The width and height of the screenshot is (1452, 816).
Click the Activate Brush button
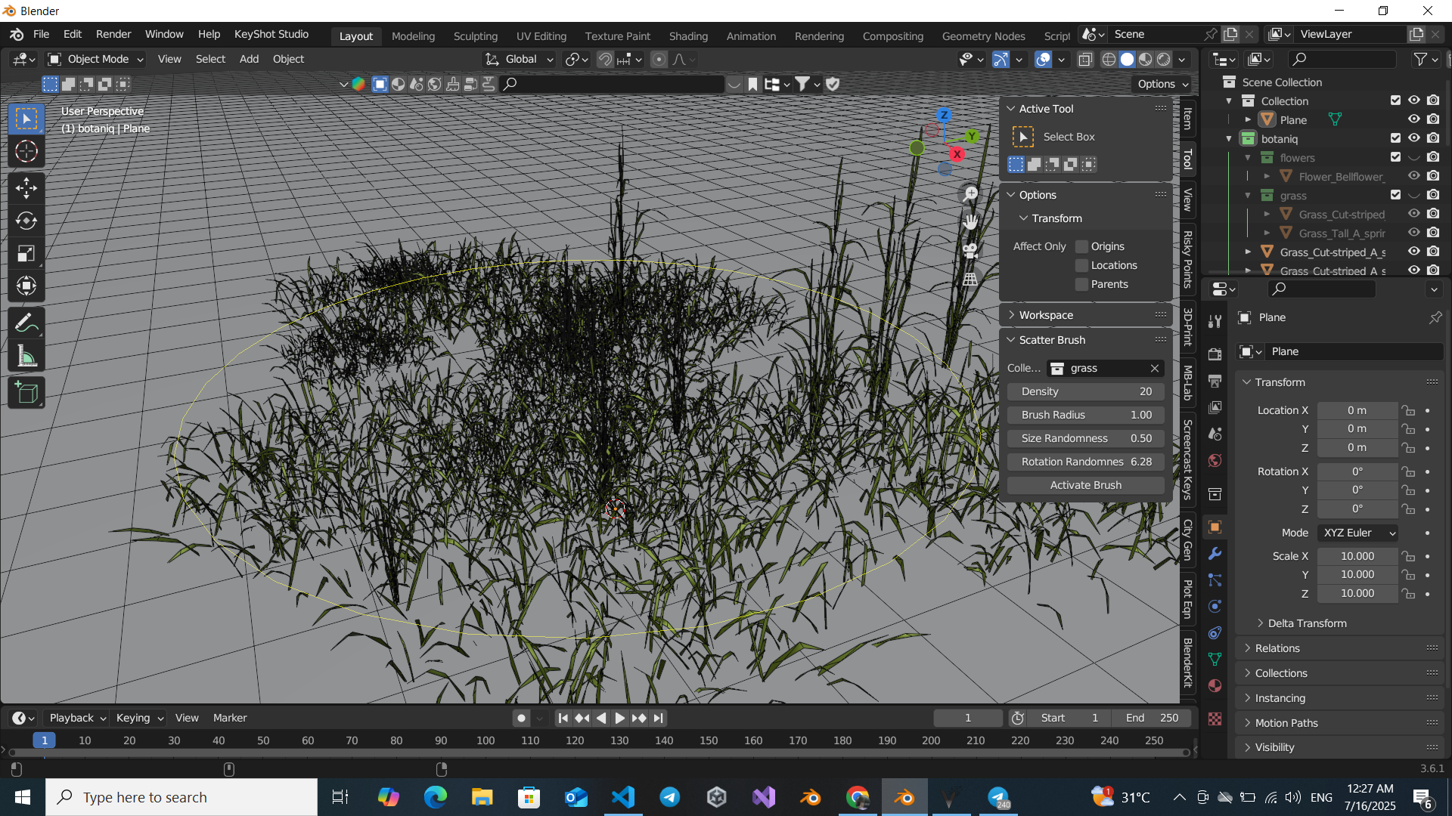(1085, 484)
